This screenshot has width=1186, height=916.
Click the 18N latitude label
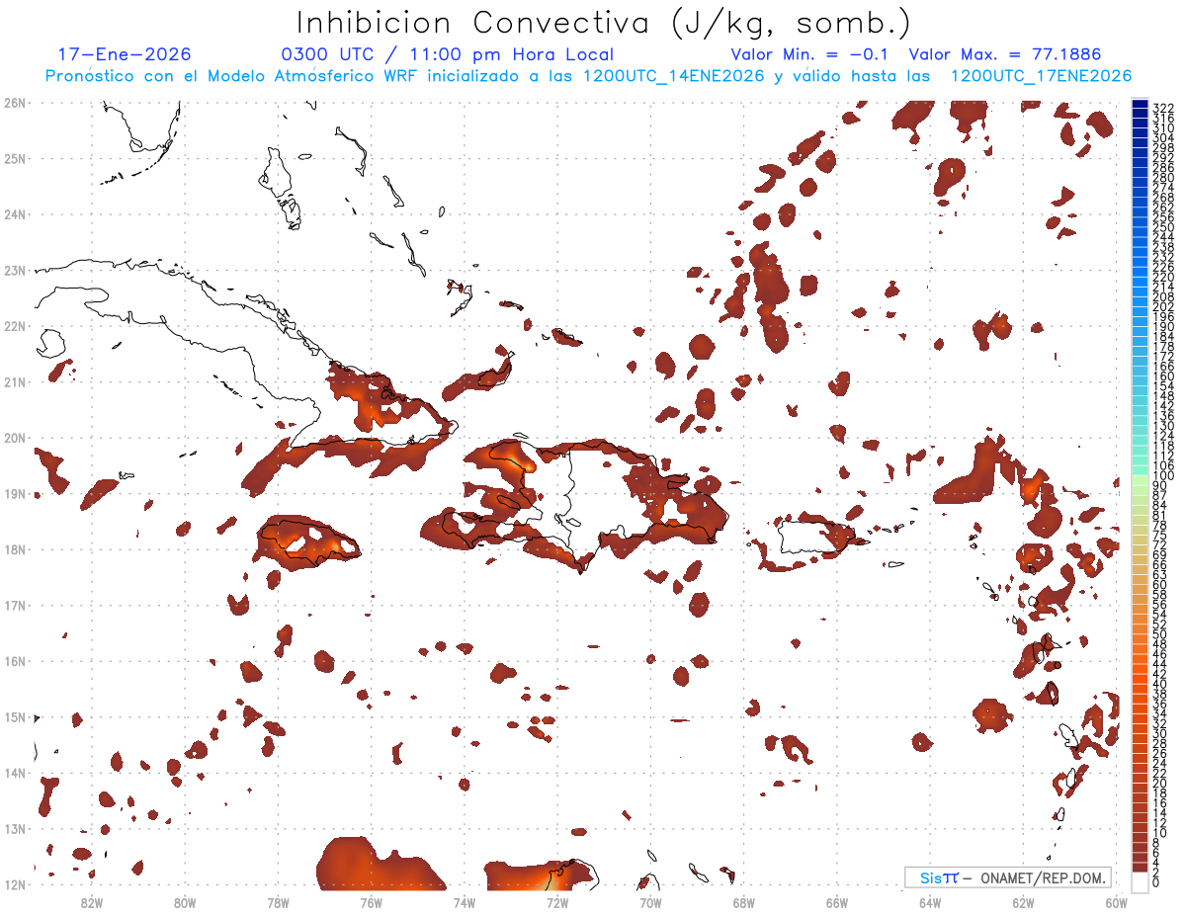(x=14, y=549)
